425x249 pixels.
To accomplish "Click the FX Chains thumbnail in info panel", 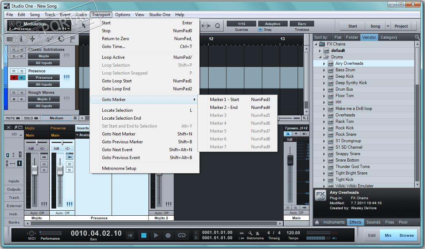I will pos(321,195).
